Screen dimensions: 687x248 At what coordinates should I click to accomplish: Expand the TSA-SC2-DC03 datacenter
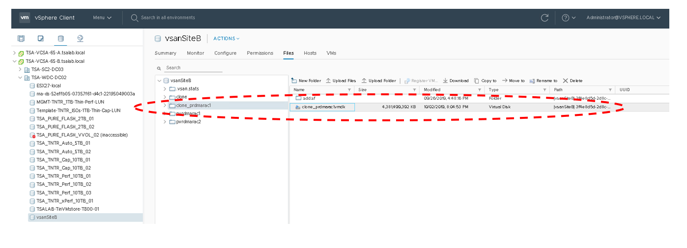click(20, 69)
